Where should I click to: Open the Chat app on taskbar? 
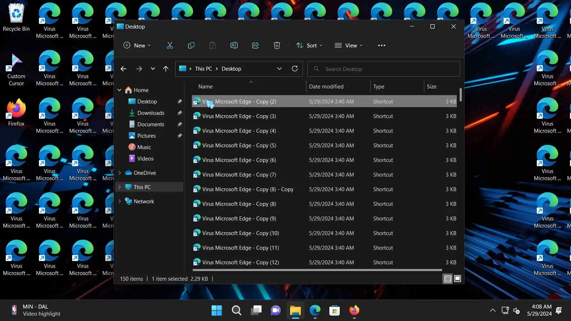[276, 310]
